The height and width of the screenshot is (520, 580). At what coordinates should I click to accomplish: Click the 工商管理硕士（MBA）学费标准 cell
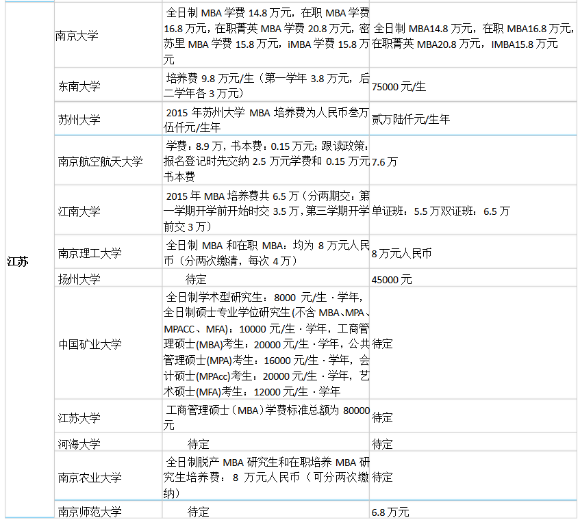click(266, 416)
